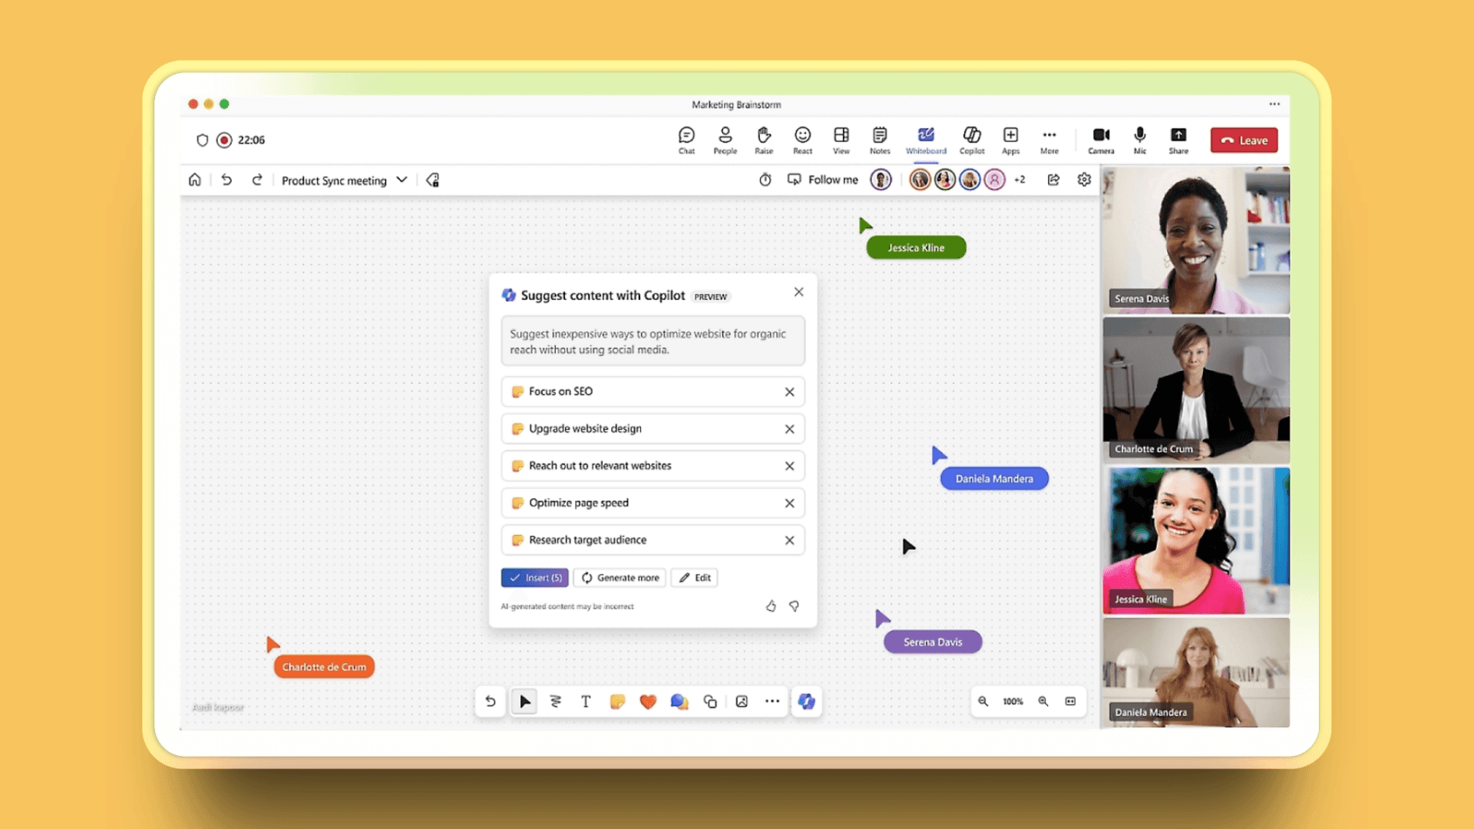Toggle the Camera on or off
Image resolution: width=1474 pixels, height=829 pixels.
pyautogui.click(x=1101, y=140)
